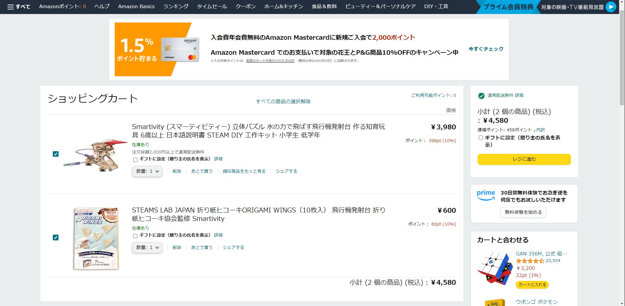Share the ORIGAMI WINGS item
This screenshot has height=306, width=625.
coord(233,248)
